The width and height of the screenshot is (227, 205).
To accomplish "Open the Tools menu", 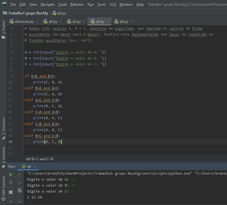I will [x=102, y=4].
